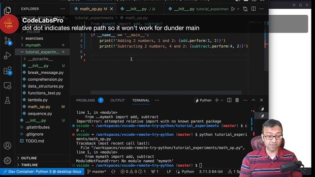Create new terminal with plus icon
The width and height of the screenshot is (315, 177).
217,100
